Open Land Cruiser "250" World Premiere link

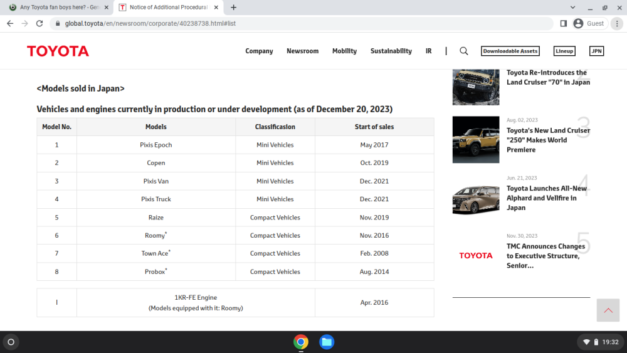coord(548,140)
